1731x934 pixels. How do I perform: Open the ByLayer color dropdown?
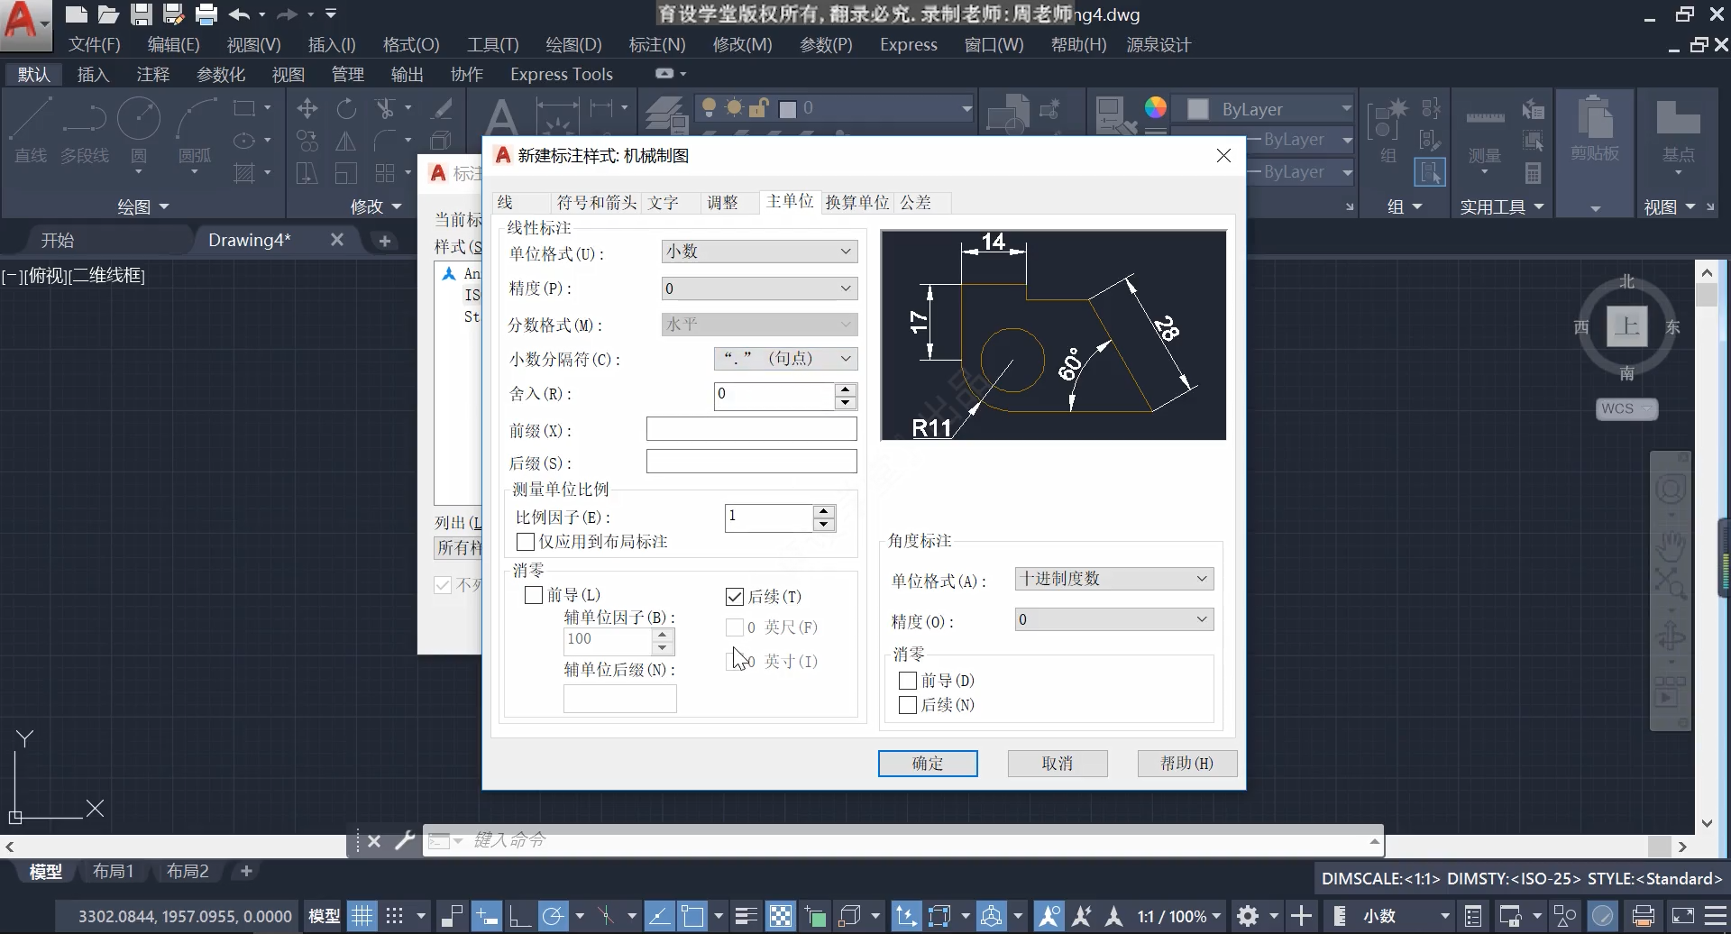coord(1269,109)
